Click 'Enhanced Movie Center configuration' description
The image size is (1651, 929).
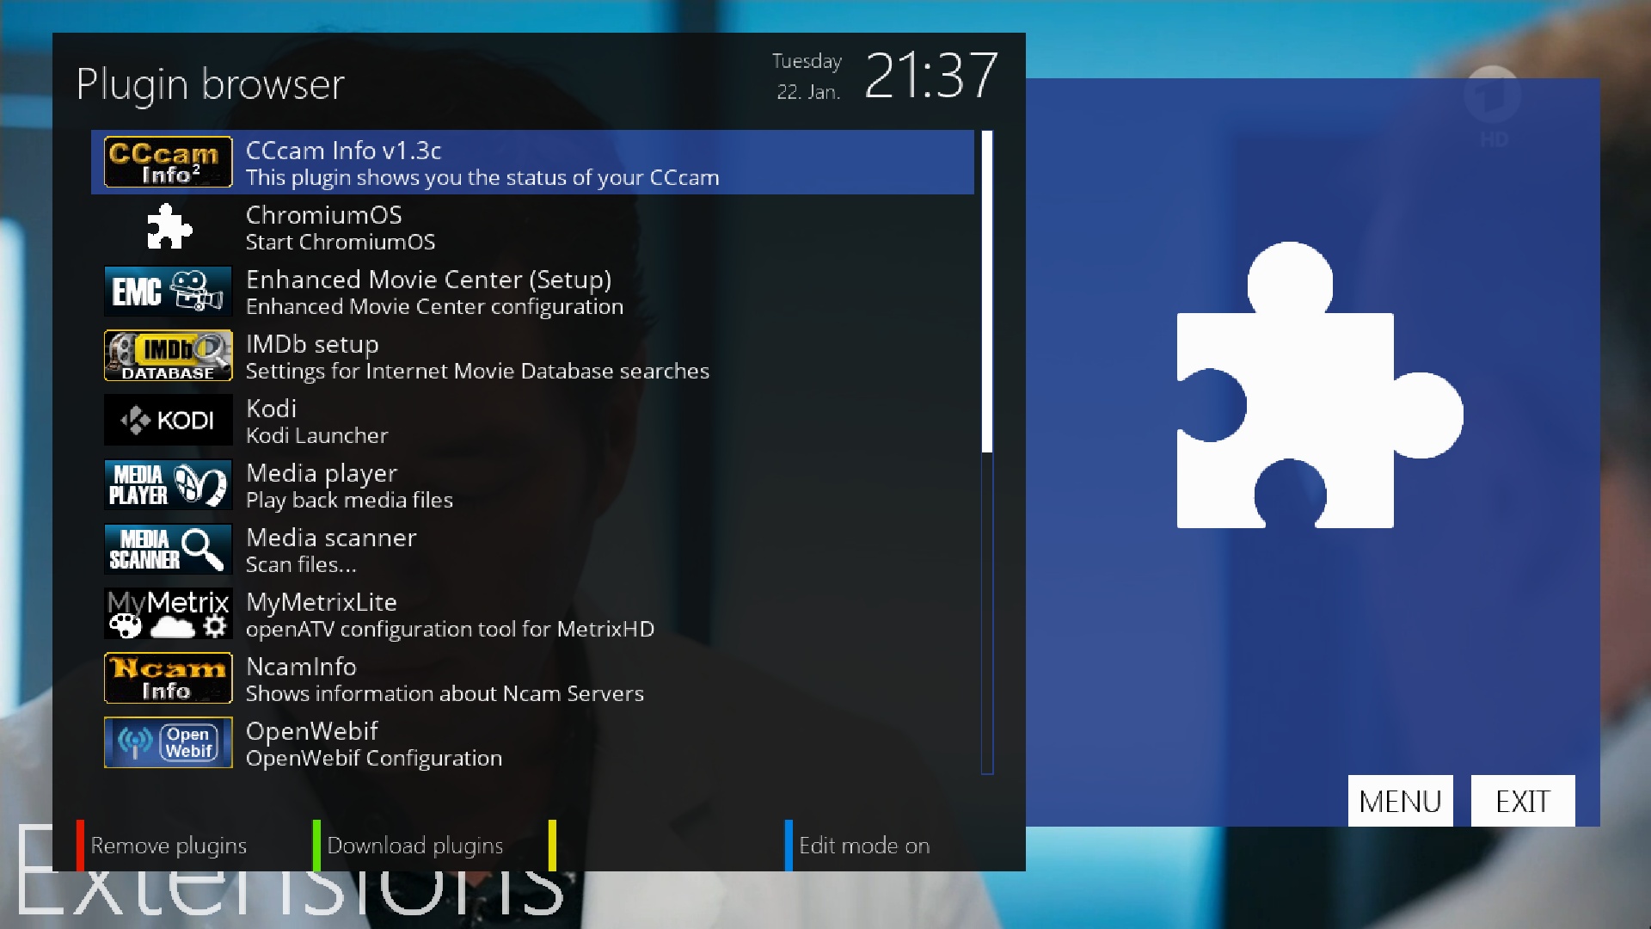click(x=434, y=307)
